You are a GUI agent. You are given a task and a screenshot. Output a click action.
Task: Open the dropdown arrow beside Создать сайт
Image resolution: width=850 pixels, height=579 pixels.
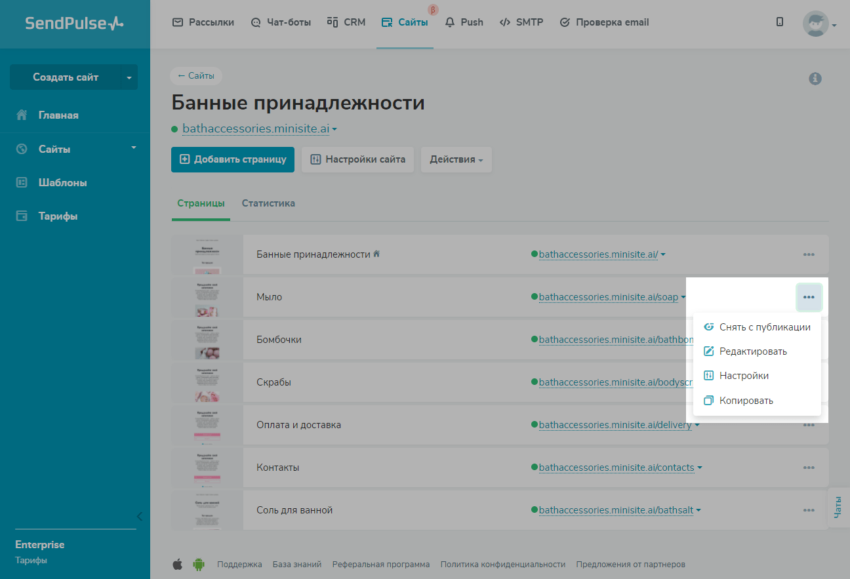[129, 77]
